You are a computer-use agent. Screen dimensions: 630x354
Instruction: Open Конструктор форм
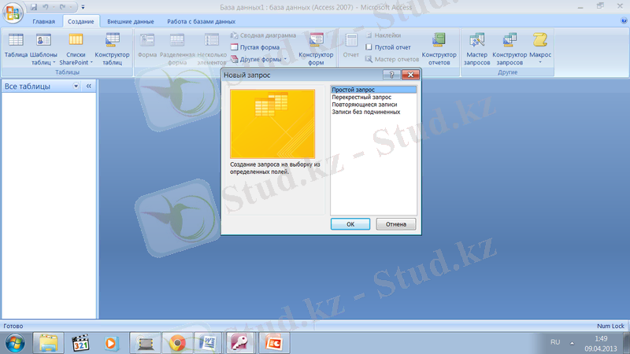click(x=316, y=49)
